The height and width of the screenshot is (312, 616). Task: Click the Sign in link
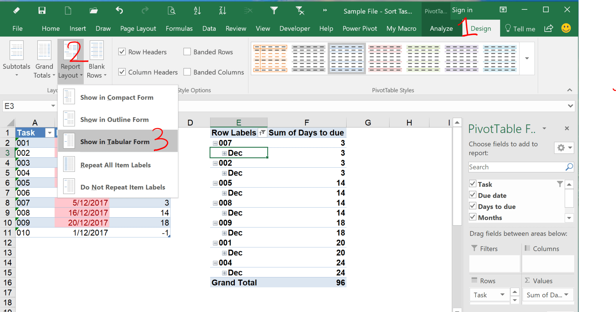462,10
